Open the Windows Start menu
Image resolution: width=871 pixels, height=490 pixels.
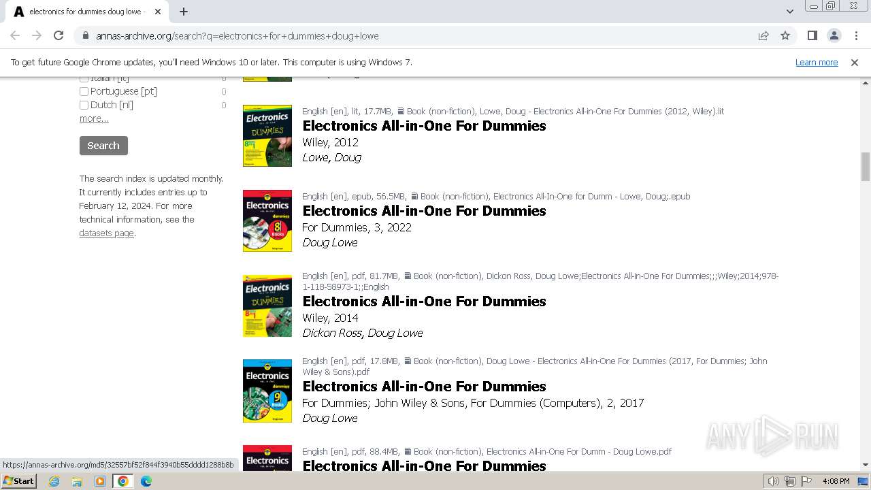(19, 480)
